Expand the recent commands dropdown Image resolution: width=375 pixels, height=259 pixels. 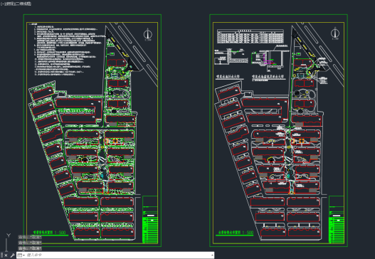[x=21, y=255]
